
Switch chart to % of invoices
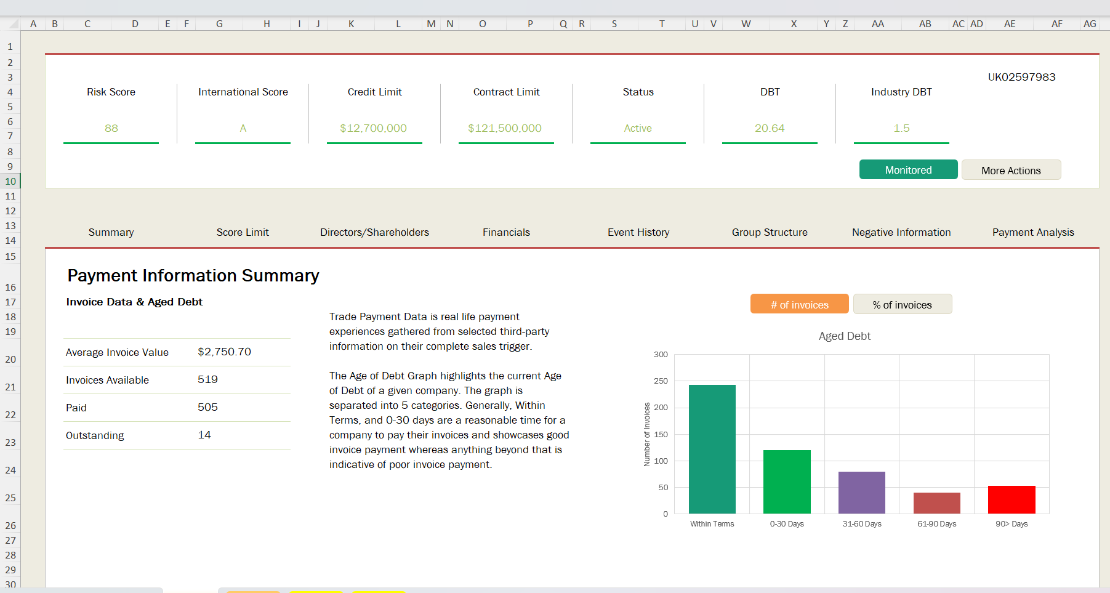[902, 304]
